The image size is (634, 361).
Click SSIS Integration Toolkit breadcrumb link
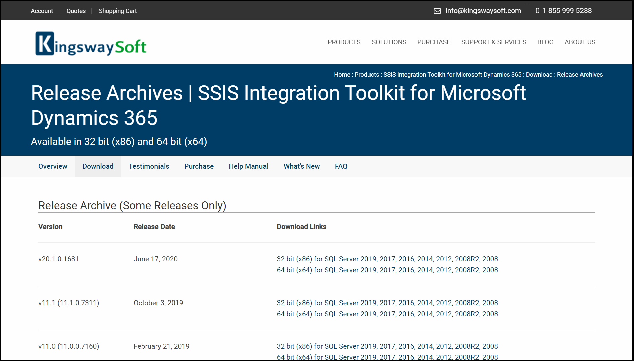(x=452, y=75)
